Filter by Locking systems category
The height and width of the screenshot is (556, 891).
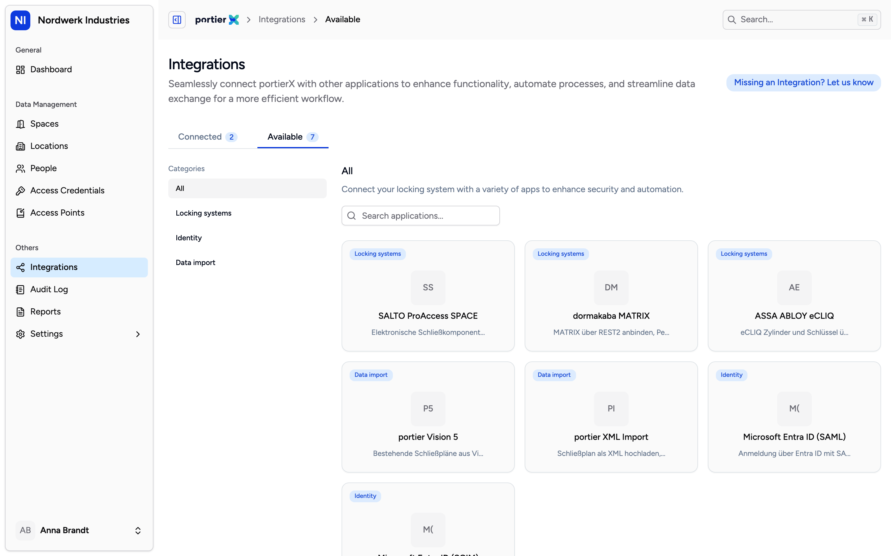[247, 213]
